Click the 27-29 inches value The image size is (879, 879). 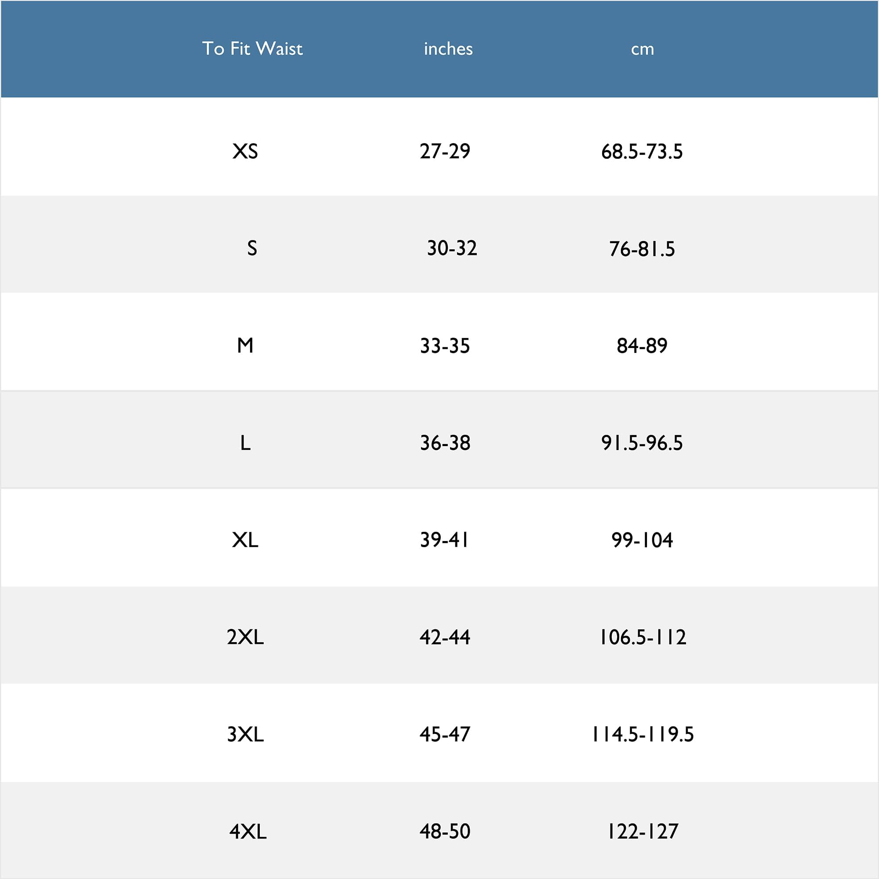pos(445,152)
